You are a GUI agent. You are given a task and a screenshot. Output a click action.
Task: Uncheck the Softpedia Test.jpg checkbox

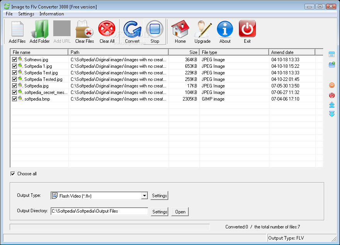[x=15, y=73]
